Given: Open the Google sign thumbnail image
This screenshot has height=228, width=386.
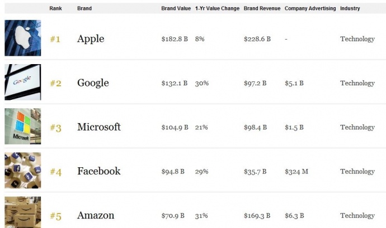Looking at the screenshot, I should pos(22,83).
